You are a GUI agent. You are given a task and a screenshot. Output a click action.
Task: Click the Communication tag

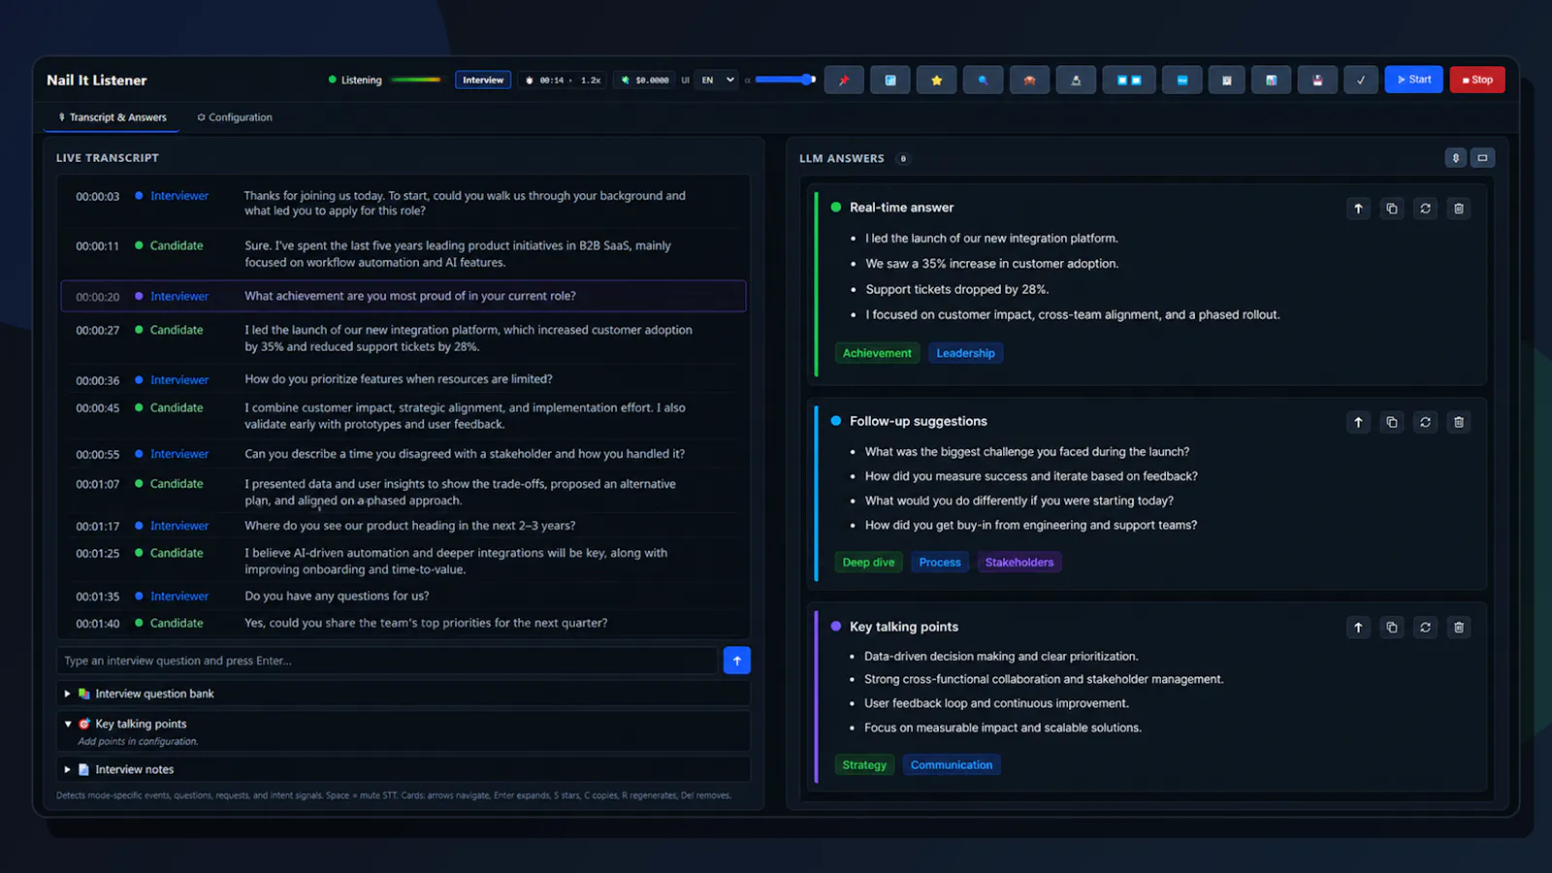[952, 765]
